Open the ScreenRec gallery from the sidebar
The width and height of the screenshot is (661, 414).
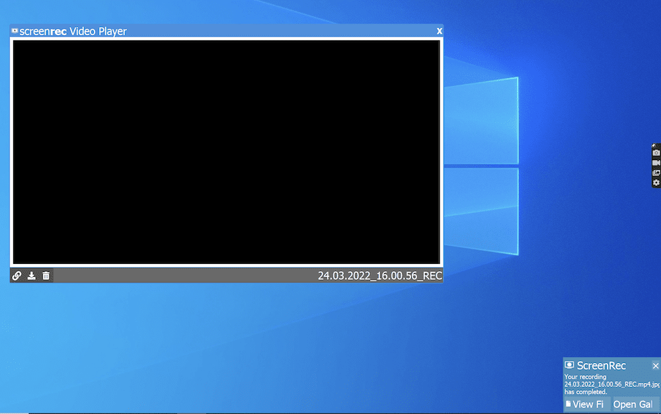point(655,171)
